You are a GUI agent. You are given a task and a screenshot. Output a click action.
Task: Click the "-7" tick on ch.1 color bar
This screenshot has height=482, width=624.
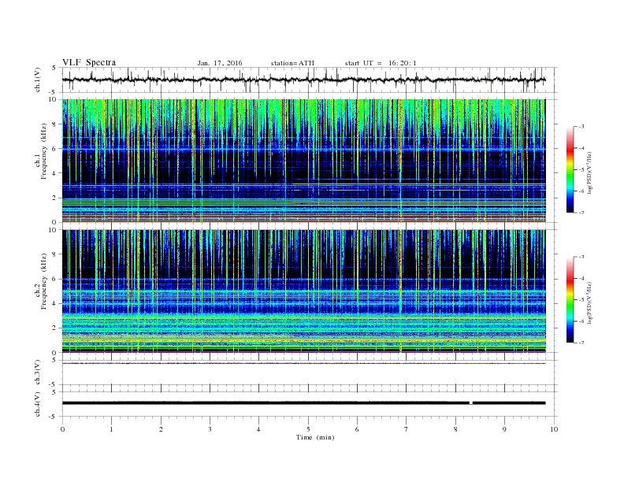581,213
